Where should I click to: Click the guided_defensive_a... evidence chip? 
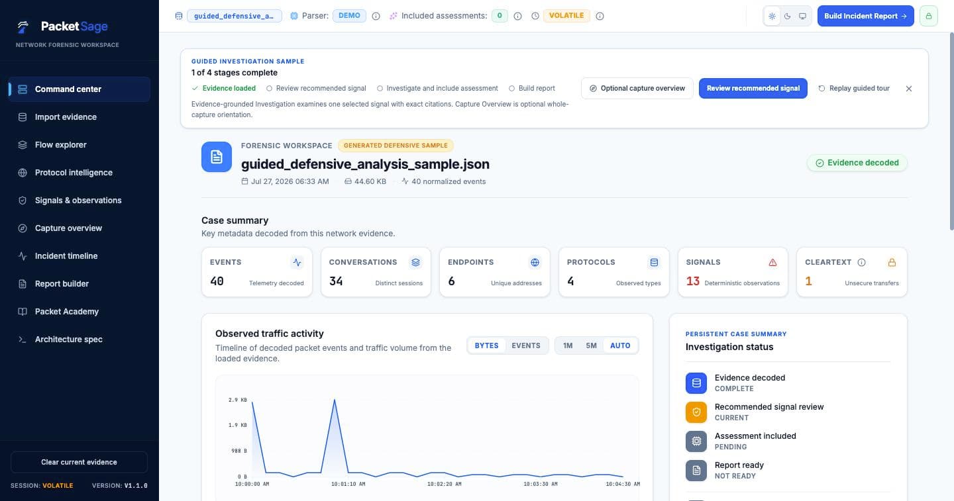[x=235, y=16]
